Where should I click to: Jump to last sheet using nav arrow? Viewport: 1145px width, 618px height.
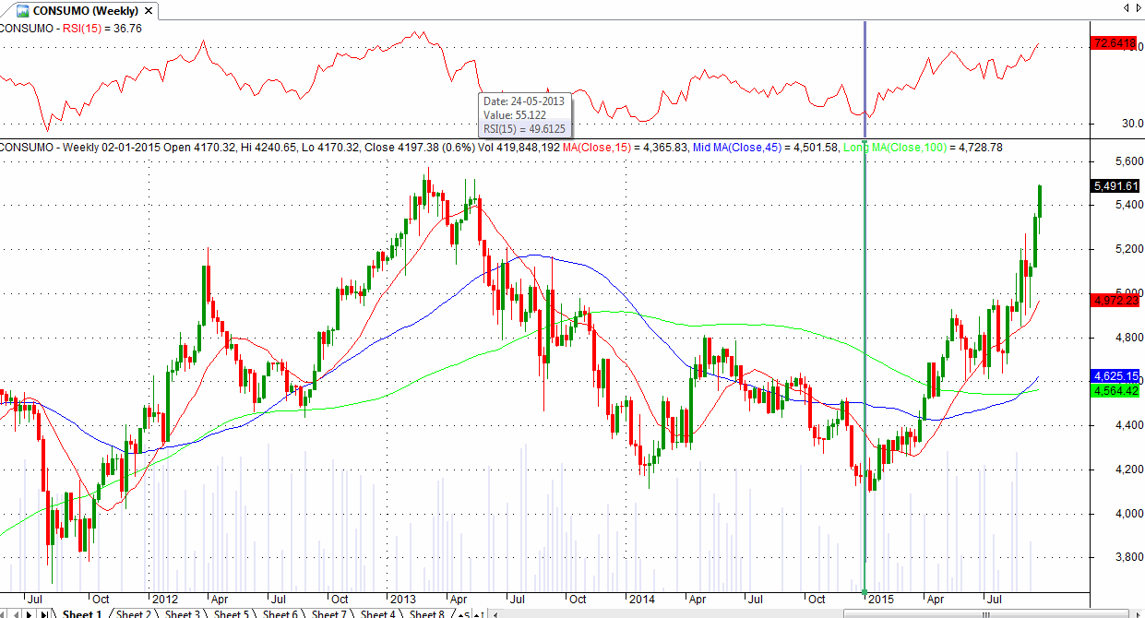point(44,614)
